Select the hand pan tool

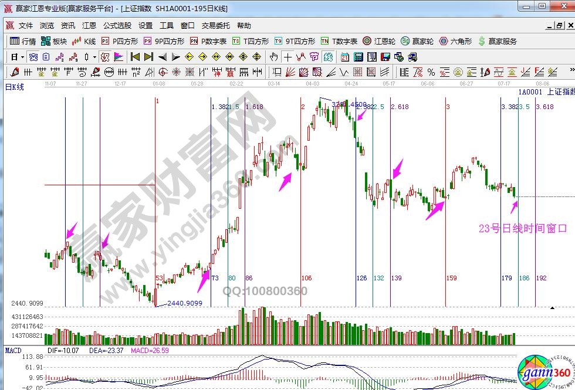pos(273,57)
